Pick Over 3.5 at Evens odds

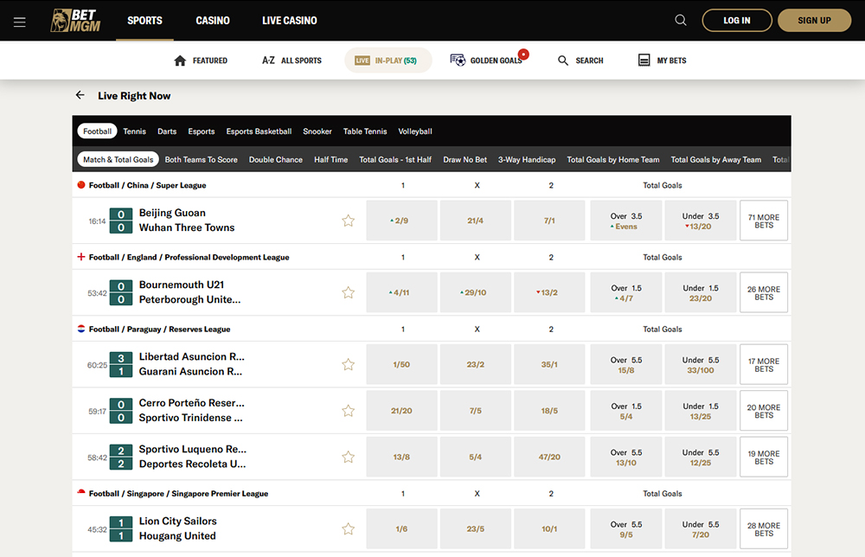pos(625,221)
